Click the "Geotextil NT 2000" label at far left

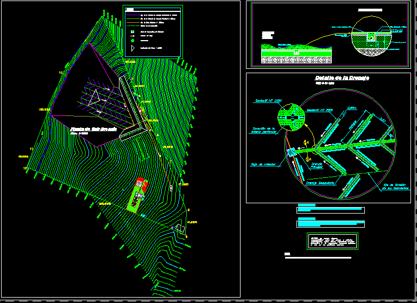(268, 101)
